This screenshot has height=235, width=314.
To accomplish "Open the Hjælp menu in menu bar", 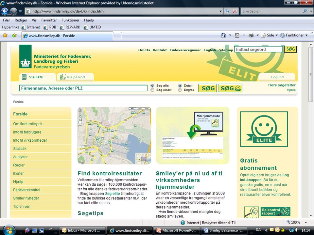I will pos(89,20).
